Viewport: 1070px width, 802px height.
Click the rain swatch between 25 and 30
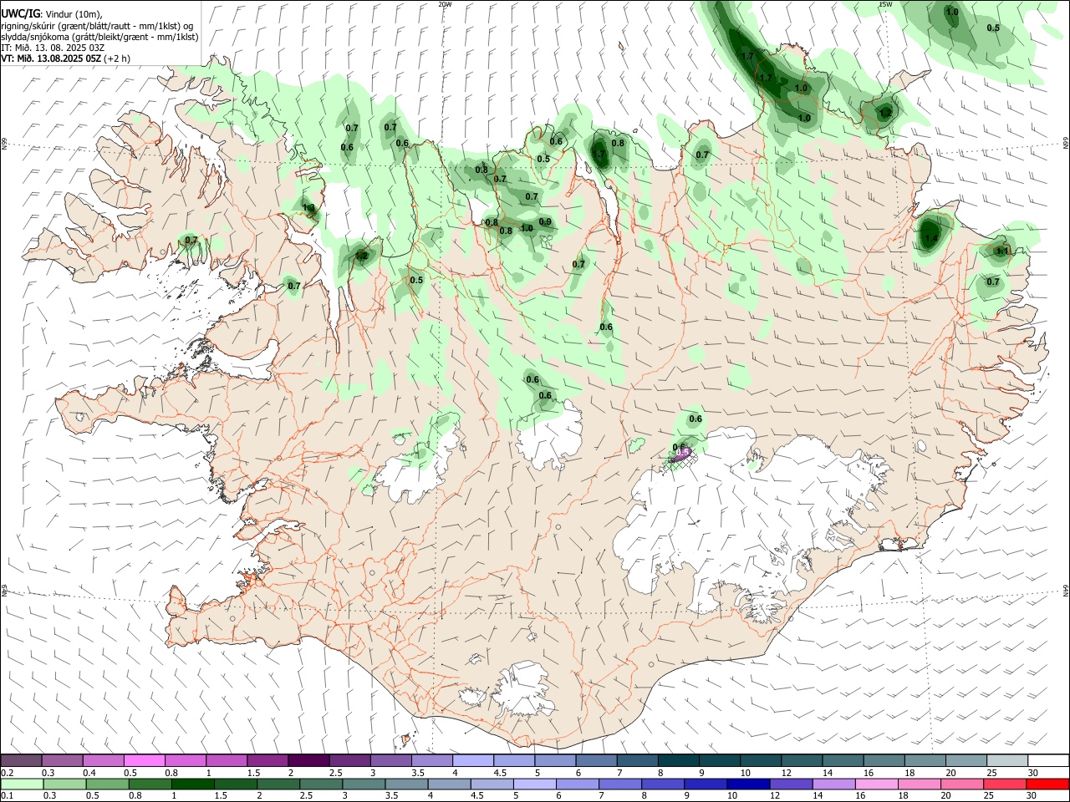tap(1004, 784)
